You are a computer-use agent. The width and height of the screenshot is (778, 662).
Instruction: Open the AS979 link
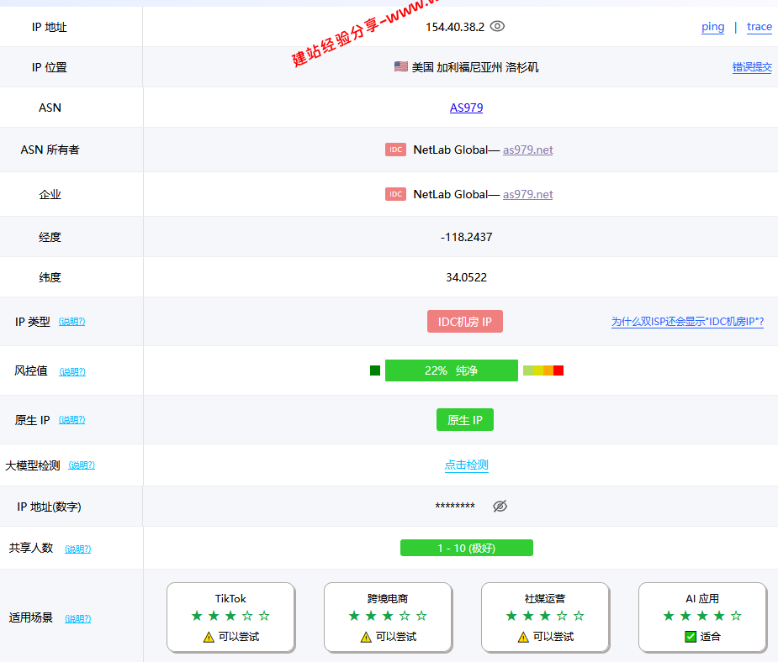(x=467, y=108)
